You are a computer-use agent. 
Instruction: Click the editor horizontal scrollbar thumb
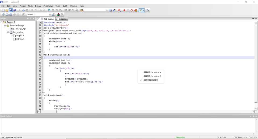tap(48, 112)
